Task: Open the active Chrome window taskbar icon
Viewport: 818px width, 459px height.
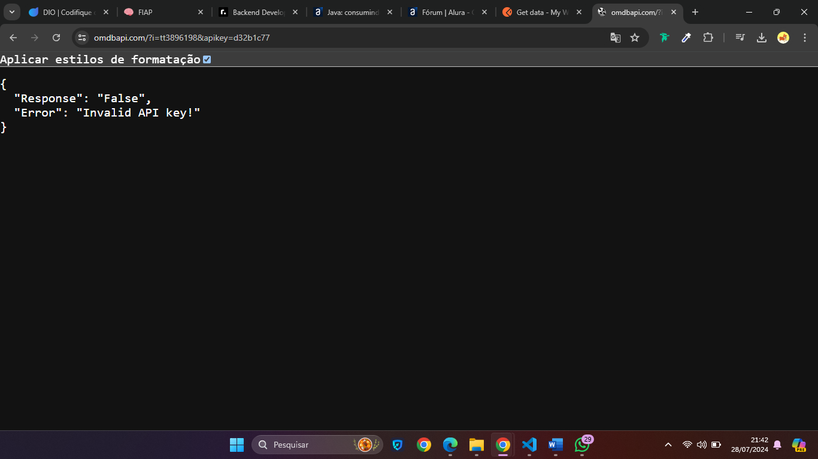Action: 503,445
